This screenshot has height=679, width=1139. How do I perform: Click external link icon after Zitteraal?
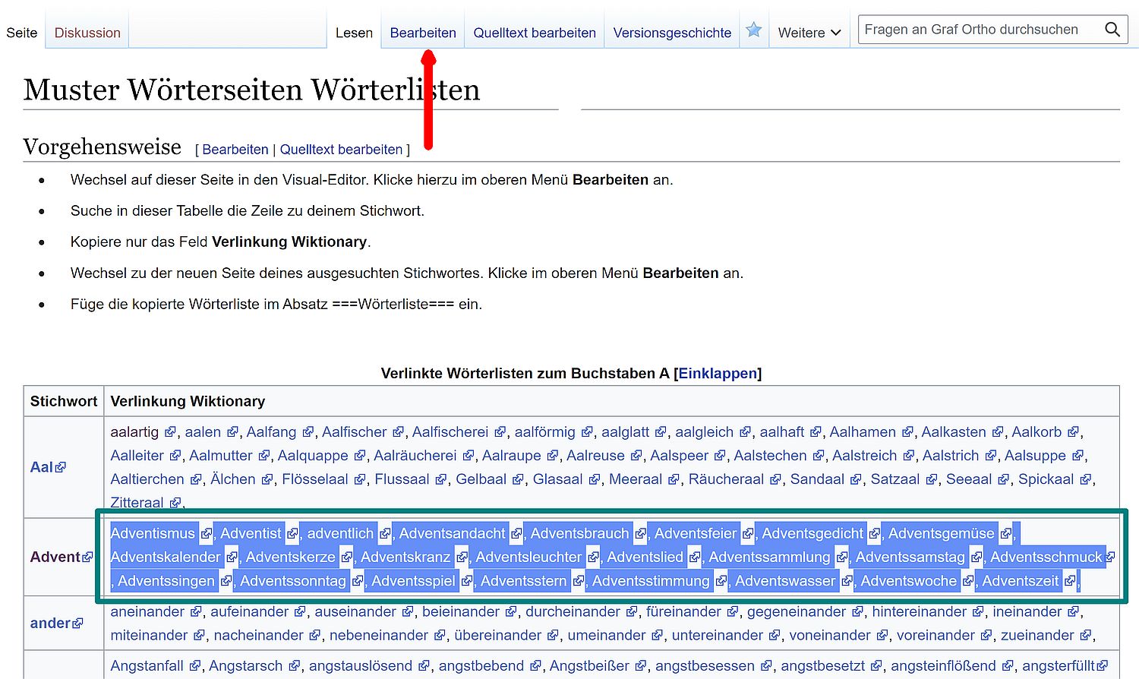175,503
